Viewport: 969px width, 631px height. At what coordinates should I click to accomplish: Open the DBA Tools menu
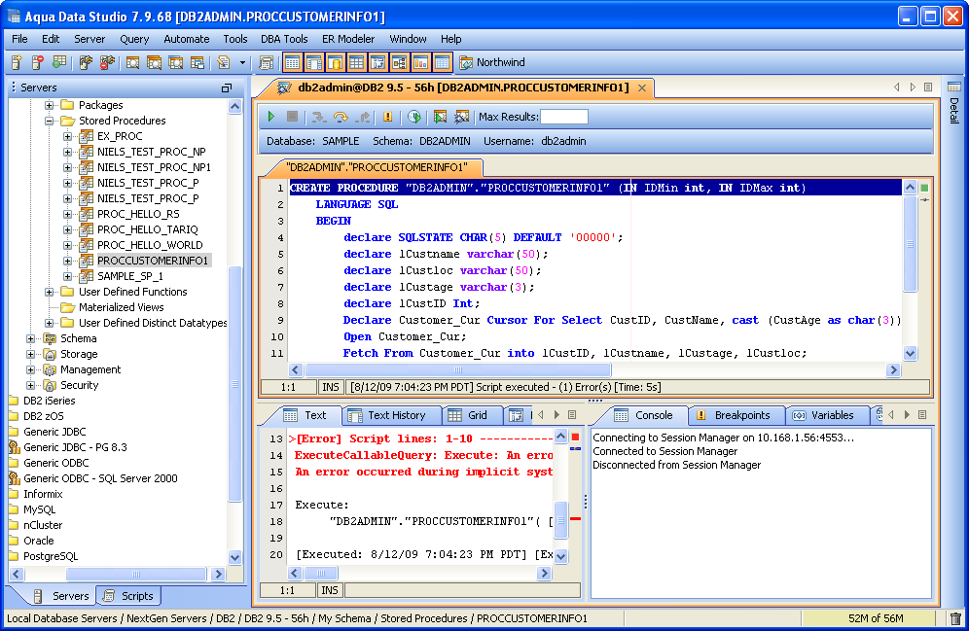[284, 39]
